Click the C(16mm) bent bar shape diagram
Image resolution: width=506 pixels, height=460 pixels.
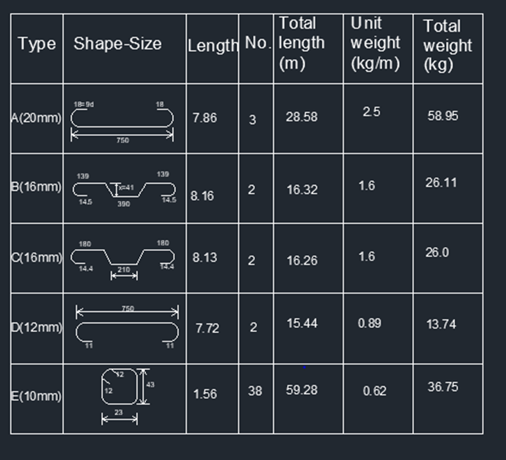123,260
